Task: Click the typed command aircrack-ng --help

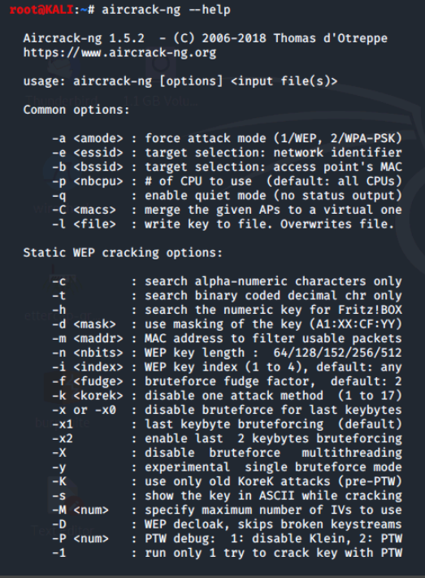Action: coord(167,10)
